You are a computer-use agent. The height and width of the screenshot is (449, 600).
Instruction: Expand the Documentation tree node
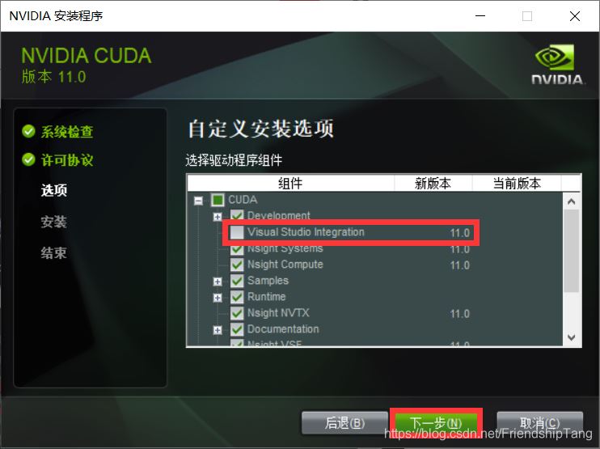(x=218, y=329)
